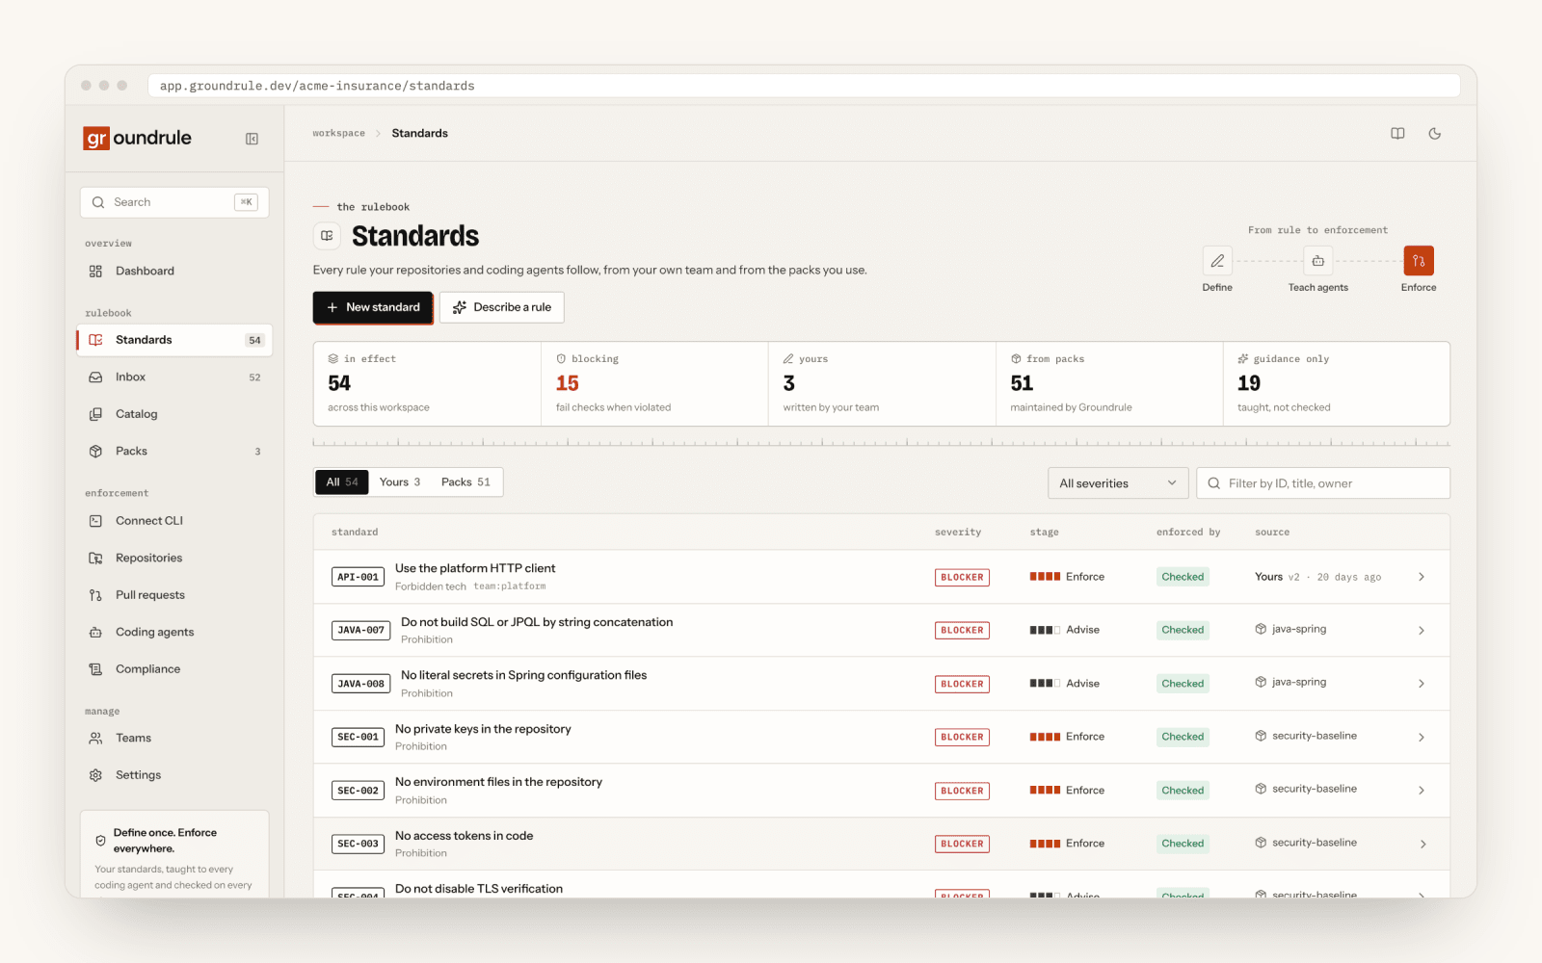The image size is (1542, 963).
Task: Click the Define pencil step icon
Action: (1217, 261)
